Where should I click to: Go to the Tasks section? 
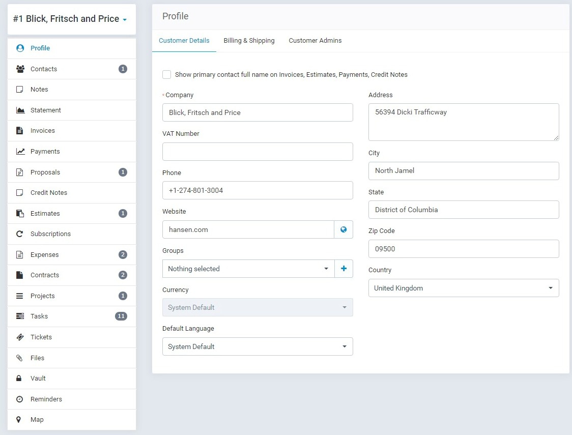39,316
